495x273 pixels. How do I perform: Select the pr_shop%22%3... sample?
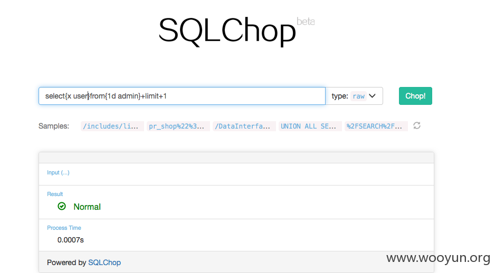point(178,126)
